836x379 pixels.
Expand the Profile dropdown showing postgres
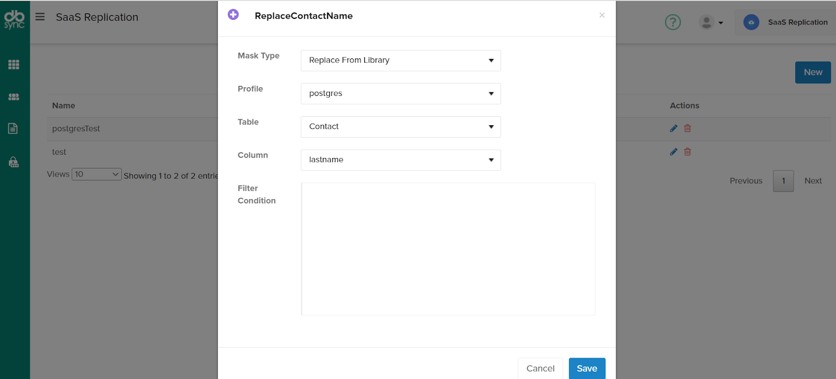click(x=401, y=94)
